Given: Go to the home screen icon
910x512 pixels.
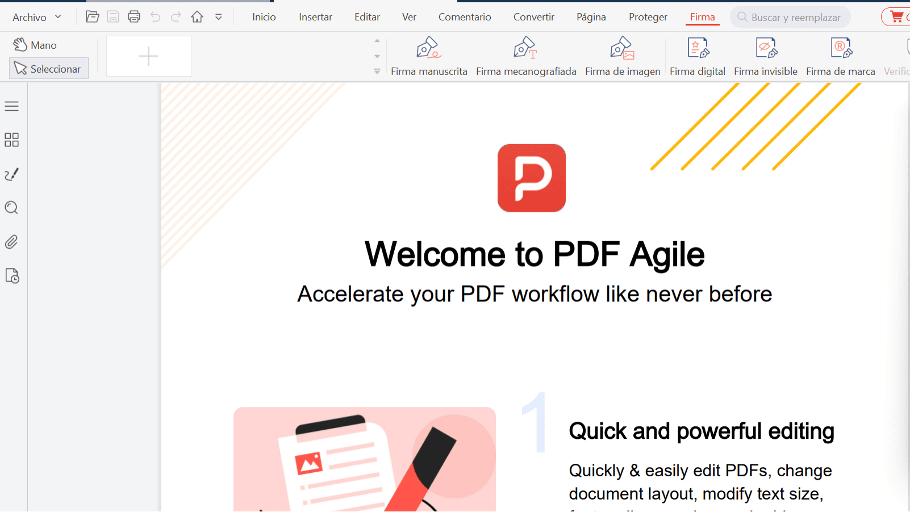Looking at the screenshot, I should click(197, 17).
